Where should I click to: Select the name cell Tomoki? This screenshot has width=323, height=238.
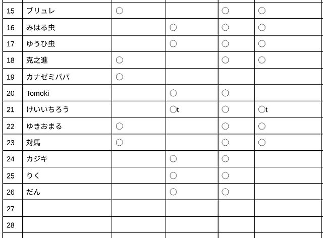click(x=67, y=93)
